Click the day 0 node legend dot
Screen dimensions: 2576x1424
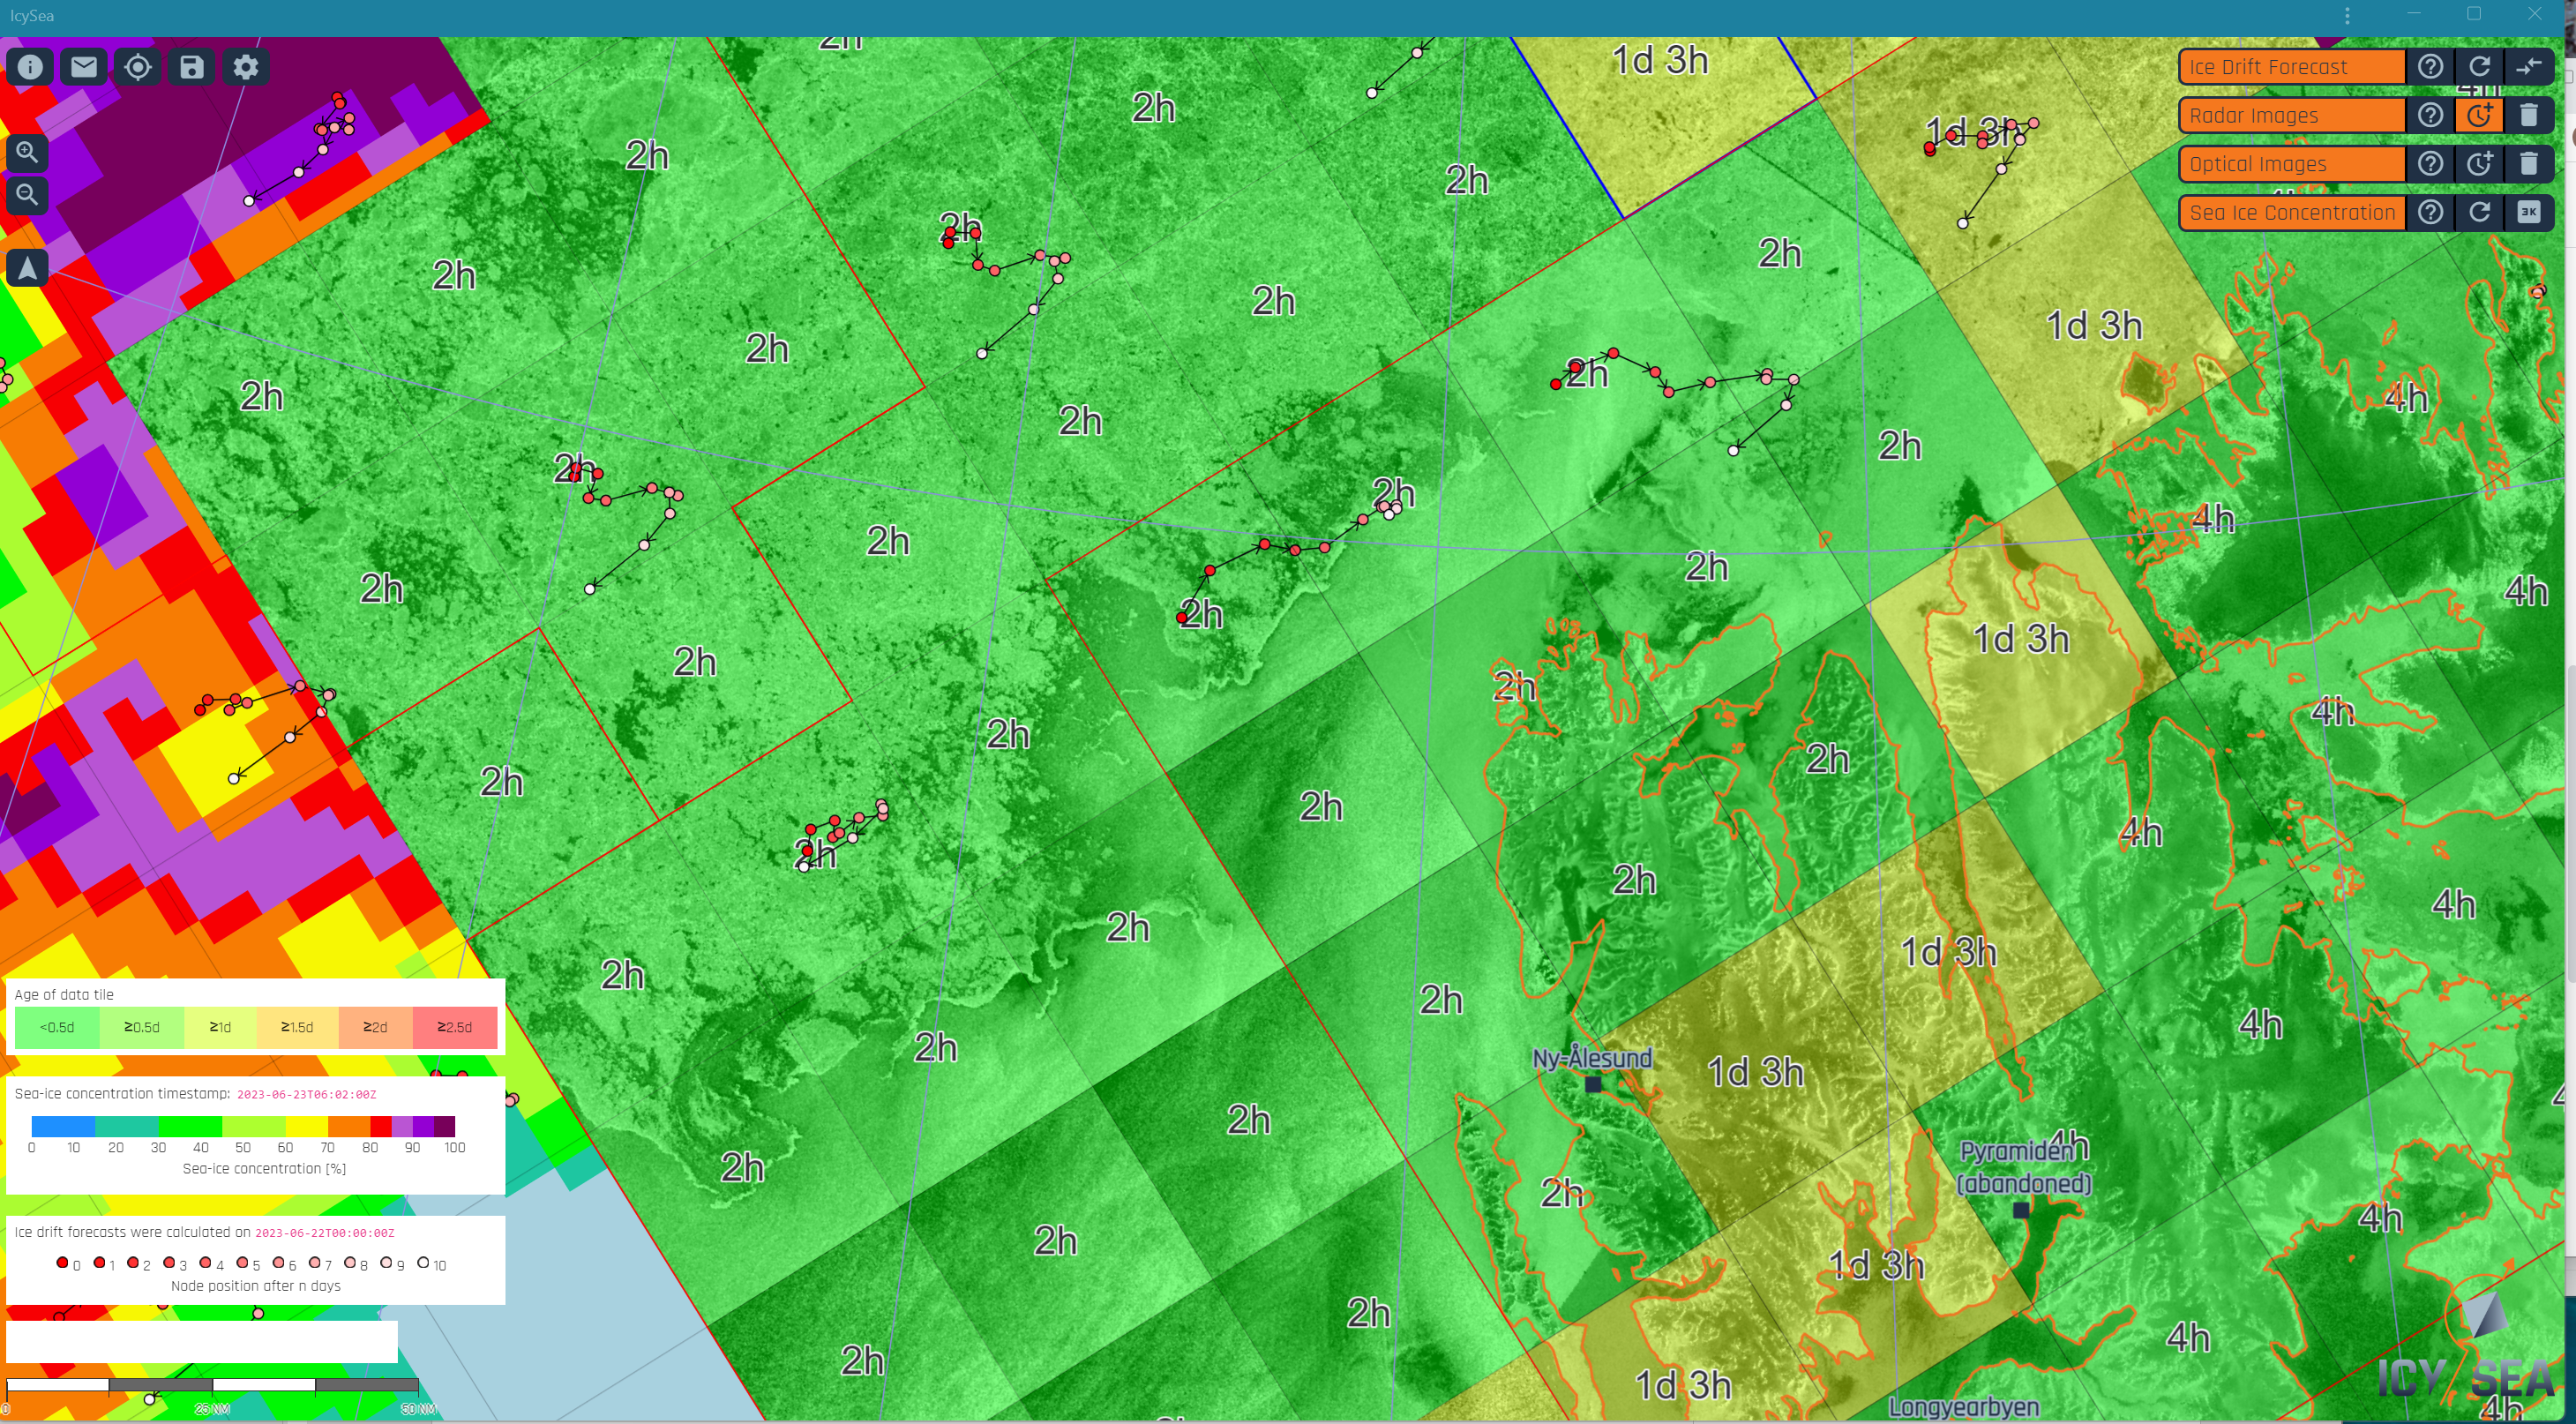(62, 1263)
